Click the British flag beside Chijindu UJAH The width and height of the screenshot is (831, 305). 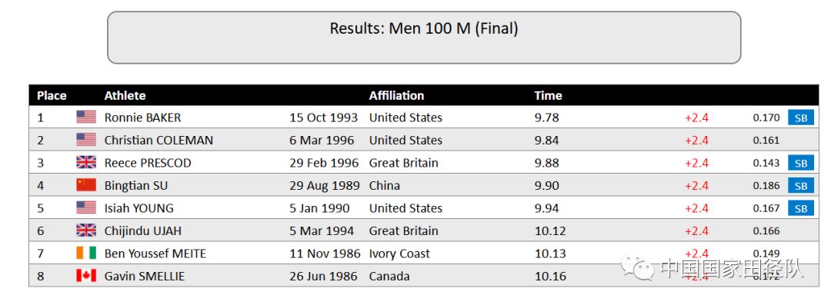86,231
